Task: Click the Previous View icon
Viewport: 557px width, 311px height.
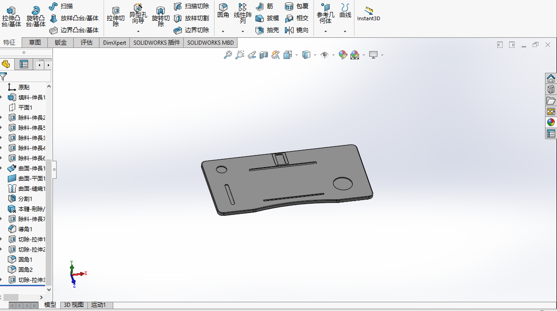Action: pyautogui.click(x=251, y=55)
